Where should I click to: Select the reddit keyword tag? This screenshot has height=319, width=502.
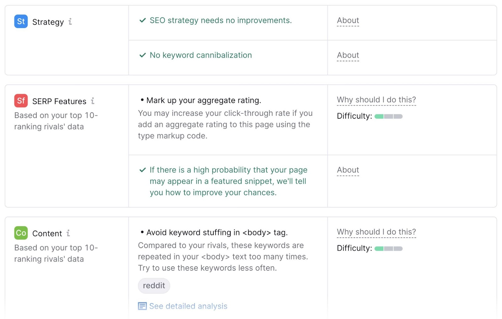coord(154,285)
